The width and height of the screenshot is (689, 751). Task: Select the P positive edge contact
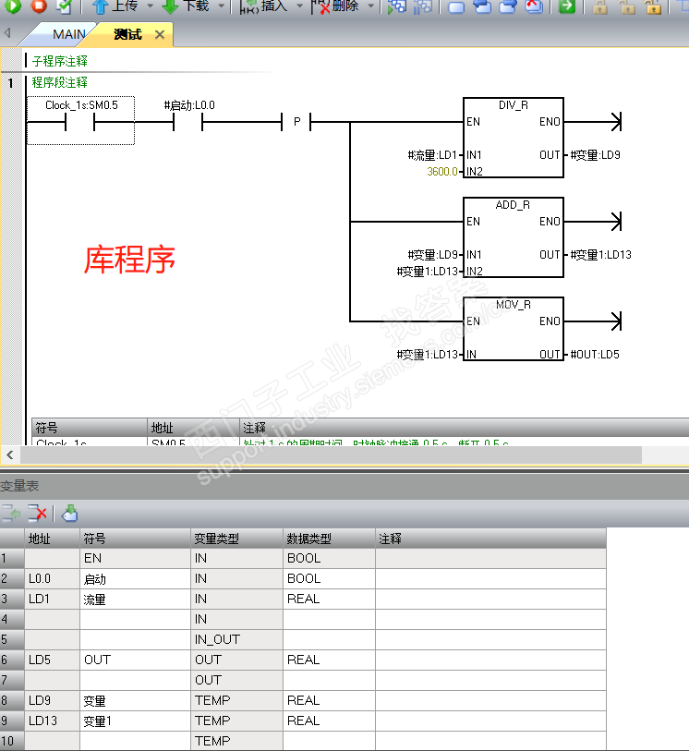point(296,122)
